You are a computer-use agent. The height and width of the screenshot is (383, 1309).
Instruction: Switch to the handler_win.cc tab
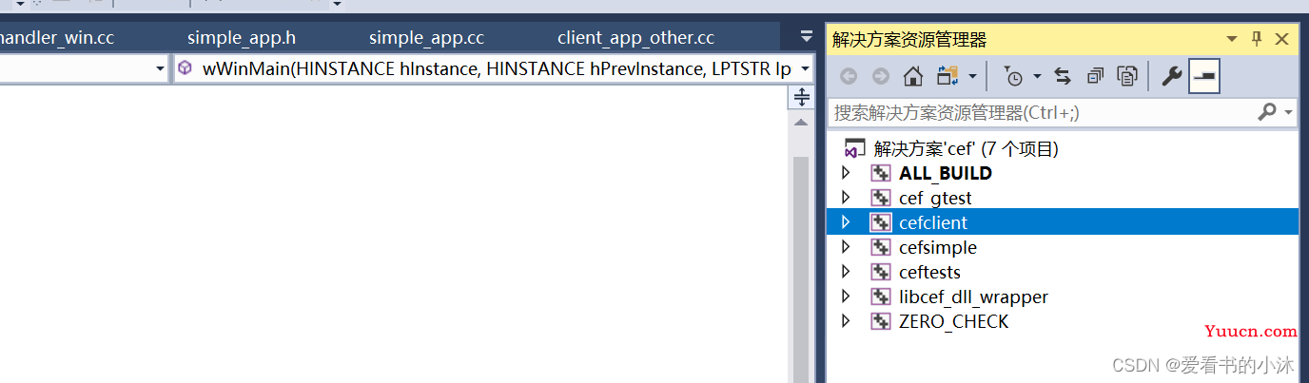click(x=57, y=38)
